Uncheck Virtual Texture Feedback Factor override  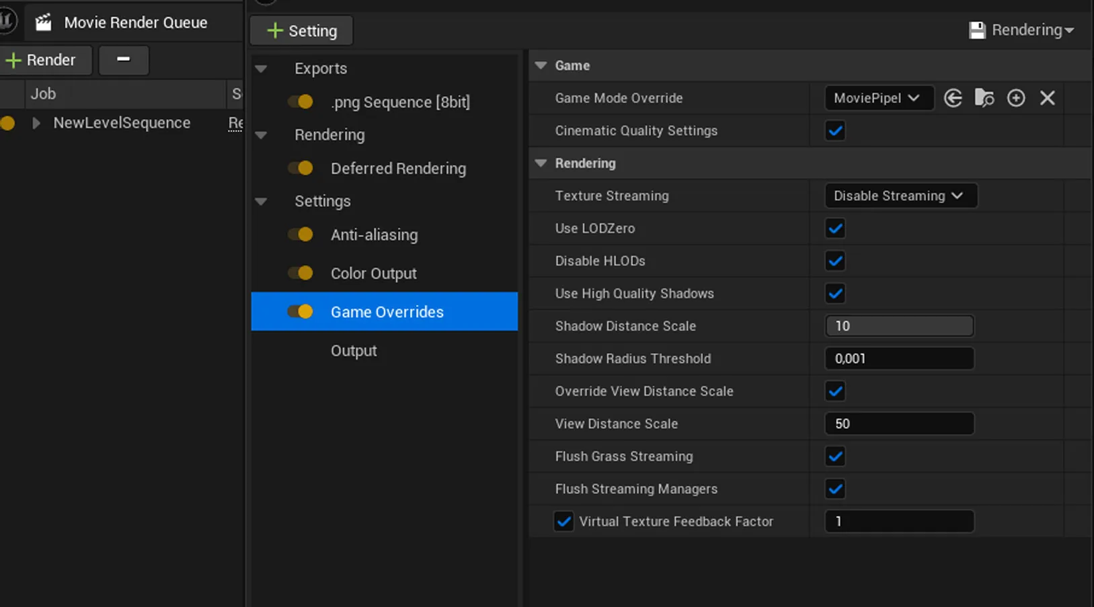tap(563, 521)
